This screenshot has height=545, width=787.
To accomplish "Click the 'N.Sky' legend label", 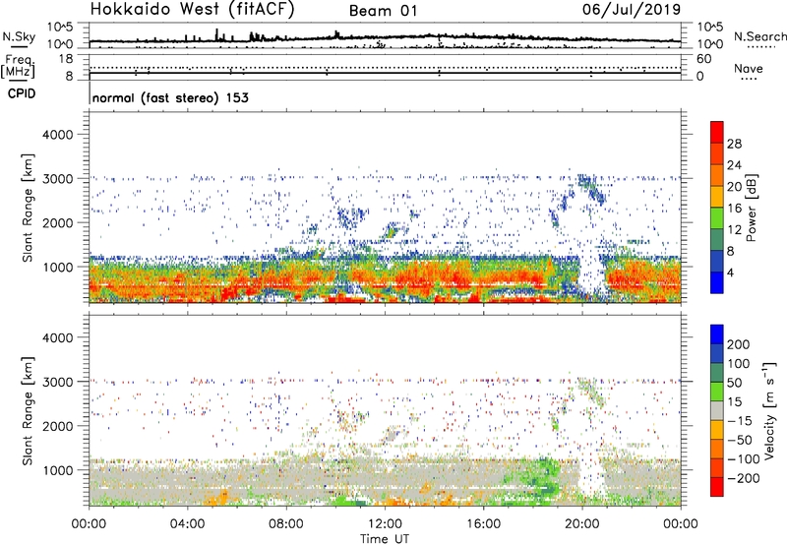I will [x=19, y=36].
